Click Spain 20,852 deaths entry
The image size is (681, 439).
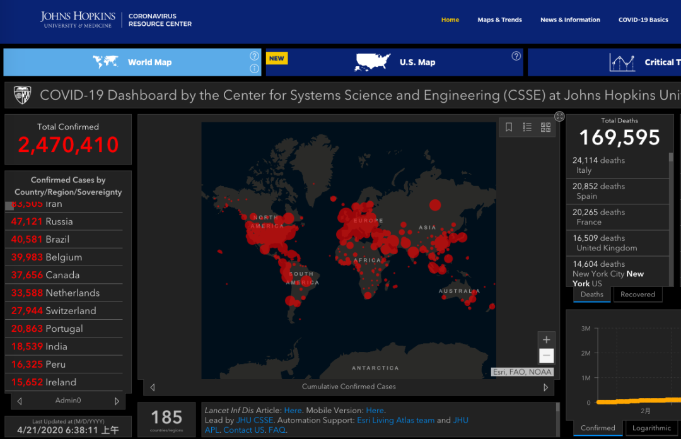pyautogui.click(x=617, y=191)
